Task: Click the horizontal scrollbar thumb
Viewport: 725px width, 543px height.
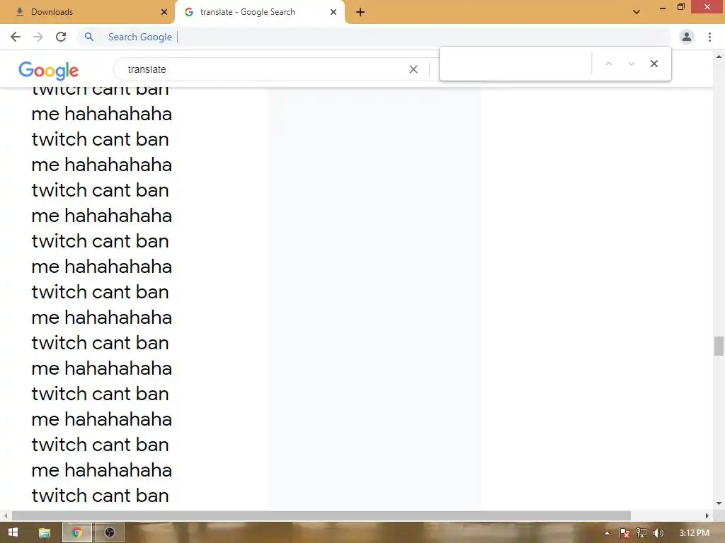Action: coord(321,515)
